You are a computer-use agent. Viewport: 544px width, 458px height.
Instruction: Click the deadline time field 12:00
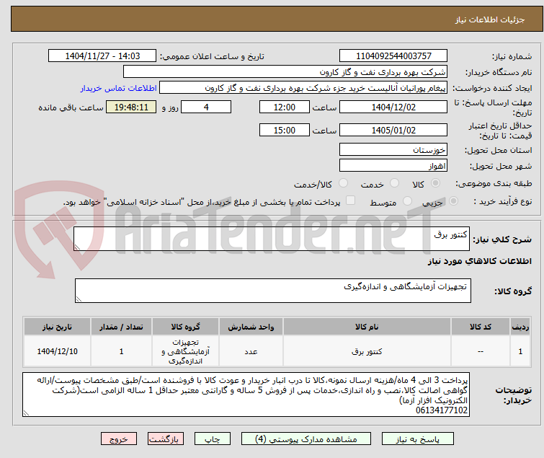coord(284,107)
